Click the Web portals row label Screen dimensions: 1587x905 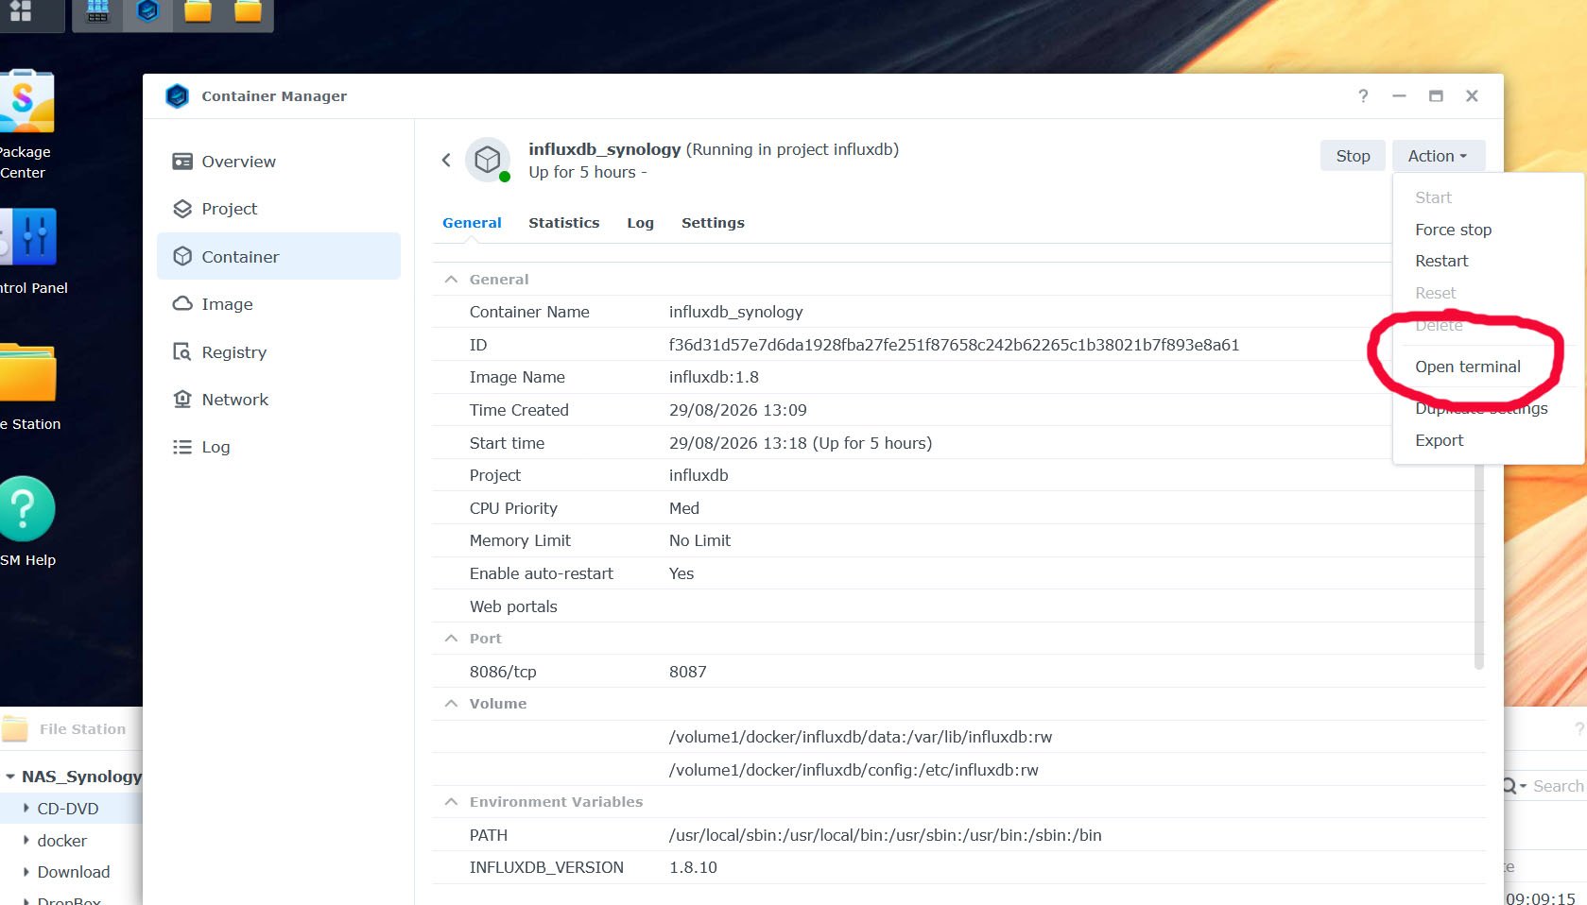pos(513,606)
